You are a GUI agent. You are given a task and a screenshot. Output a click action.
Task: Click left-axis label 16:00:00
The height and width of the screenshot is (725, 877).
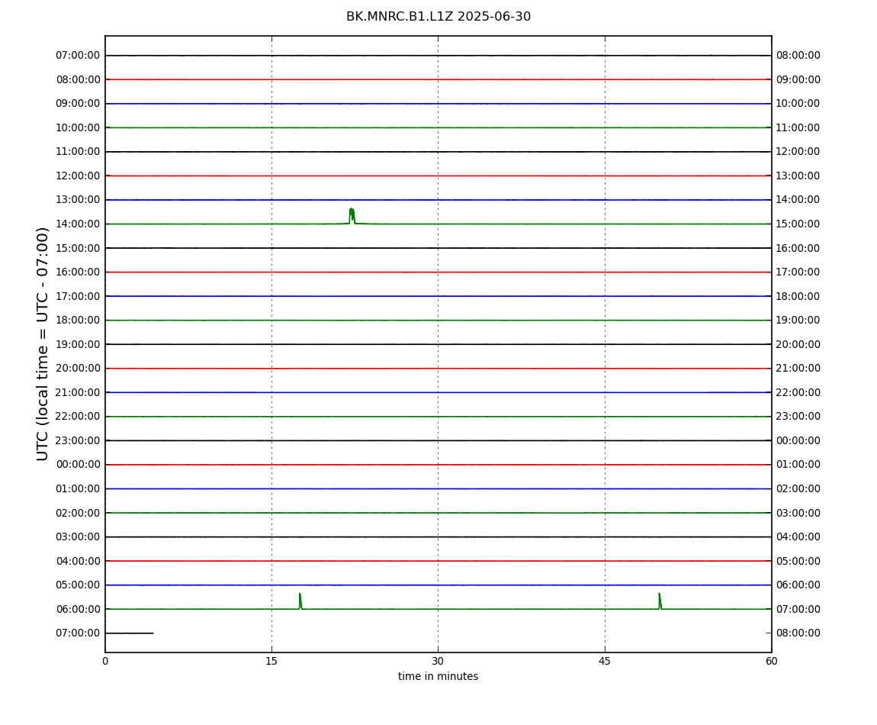(x=78, y=272)
